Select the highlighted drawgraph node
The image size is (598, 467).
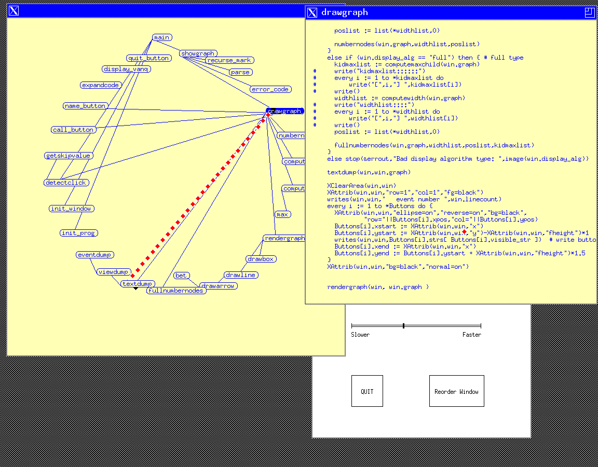pos(285,111)
